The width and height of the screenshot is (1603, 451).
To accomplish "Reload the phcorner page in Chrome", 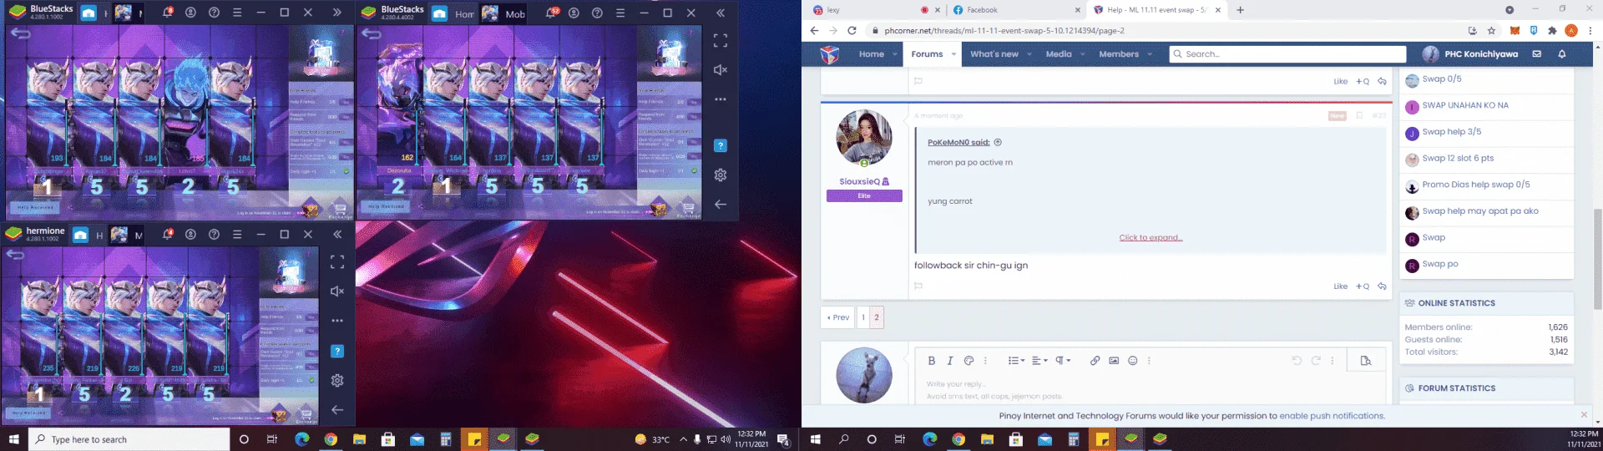I will tap(852, 31).
